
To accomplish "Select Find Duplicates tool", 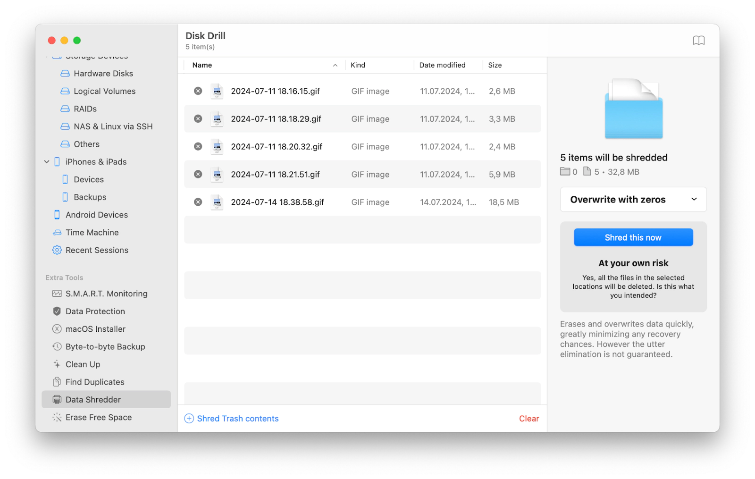I will (x=95, y=382).
